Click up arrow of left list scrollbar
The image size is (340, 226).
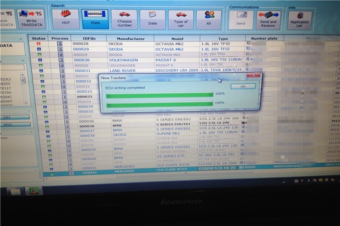pyautogui.click(x=23, y=75)
